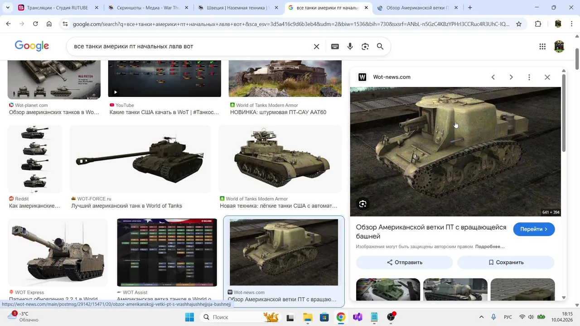
Task: Open Windows Start menu
Action: coord(189,317)
